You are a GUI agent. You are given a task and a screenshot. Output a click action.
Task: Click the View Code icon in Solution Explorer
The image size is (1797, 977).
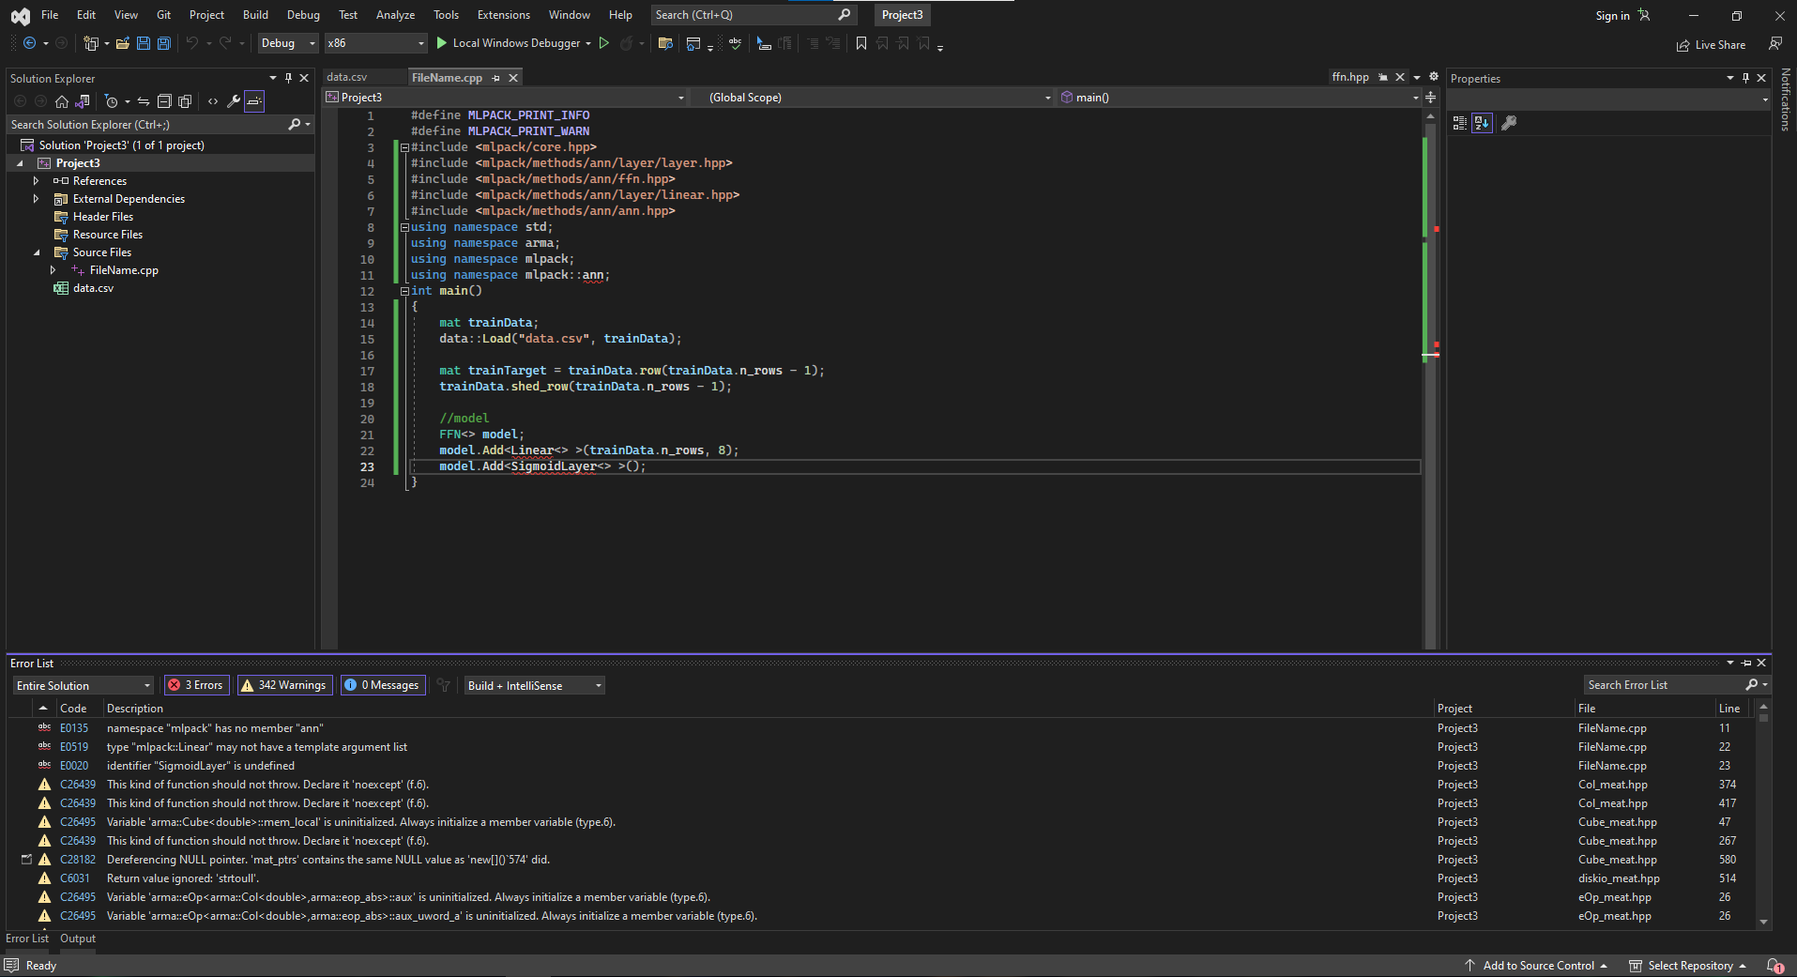[x=213, y=101]
